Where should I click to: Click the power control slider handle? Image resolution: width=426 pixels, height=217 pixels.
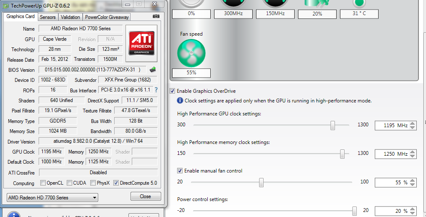354,211
